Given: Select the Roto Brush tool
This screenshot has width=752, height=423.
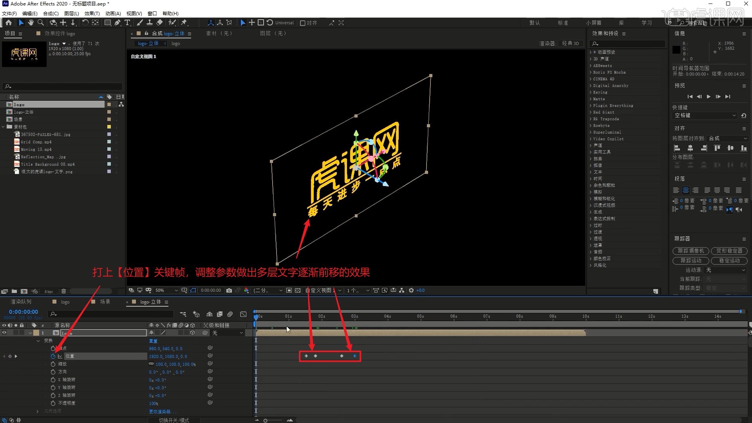Looking at the screenshot, I should coord(172,23).
